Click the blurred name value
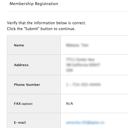Screen dimensions: 128x128 77,45
